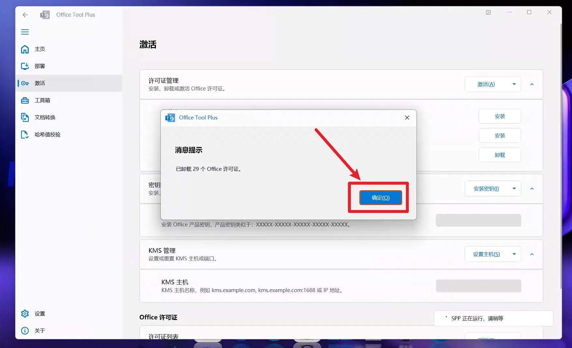Viewport: 572px width, 348px height.
Task: Click the 消息提示 dialog heading
Action: pos(188,150)
